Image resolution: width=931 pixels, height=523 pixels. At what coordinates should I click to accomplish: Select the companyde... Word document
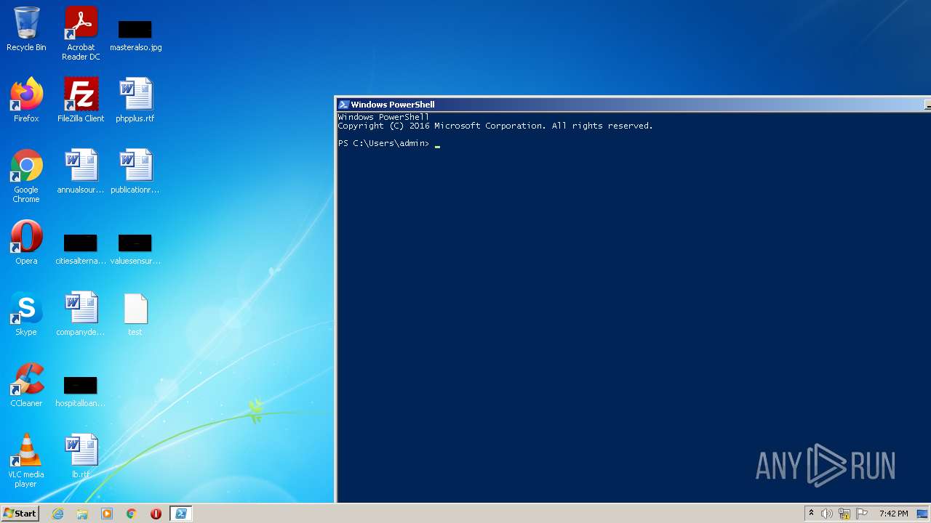tap(81, 314)
